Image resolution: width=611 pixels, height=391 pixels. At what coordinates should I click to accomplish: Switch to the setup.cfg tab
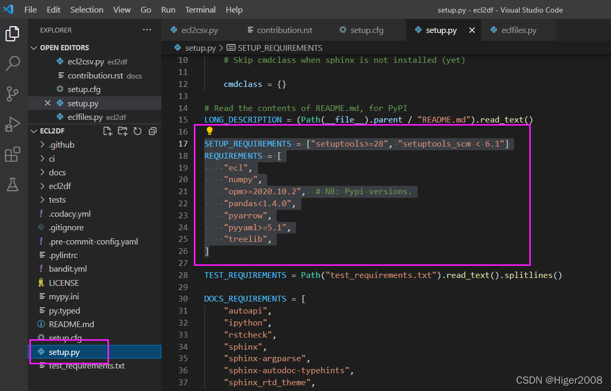point(367,30)
